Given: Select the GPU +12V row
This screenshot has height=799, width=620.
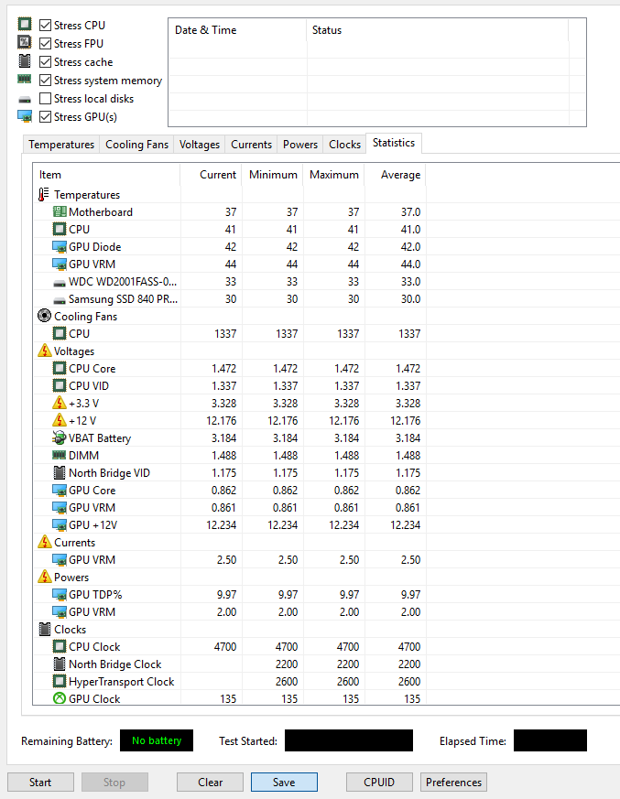Looking at the screenshot, I should pos(230,524).
